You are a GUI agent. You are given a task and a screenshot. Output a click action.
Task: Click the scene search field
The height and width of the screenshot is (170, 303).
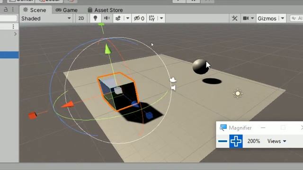pos(296,18)
